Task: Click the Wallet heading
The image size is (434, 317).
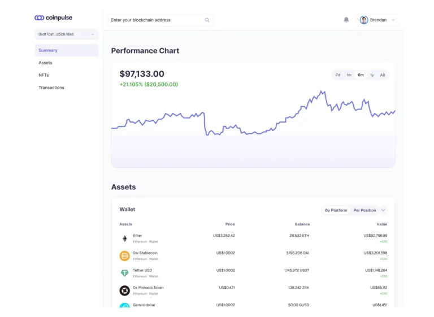Action: click(127, 210)
